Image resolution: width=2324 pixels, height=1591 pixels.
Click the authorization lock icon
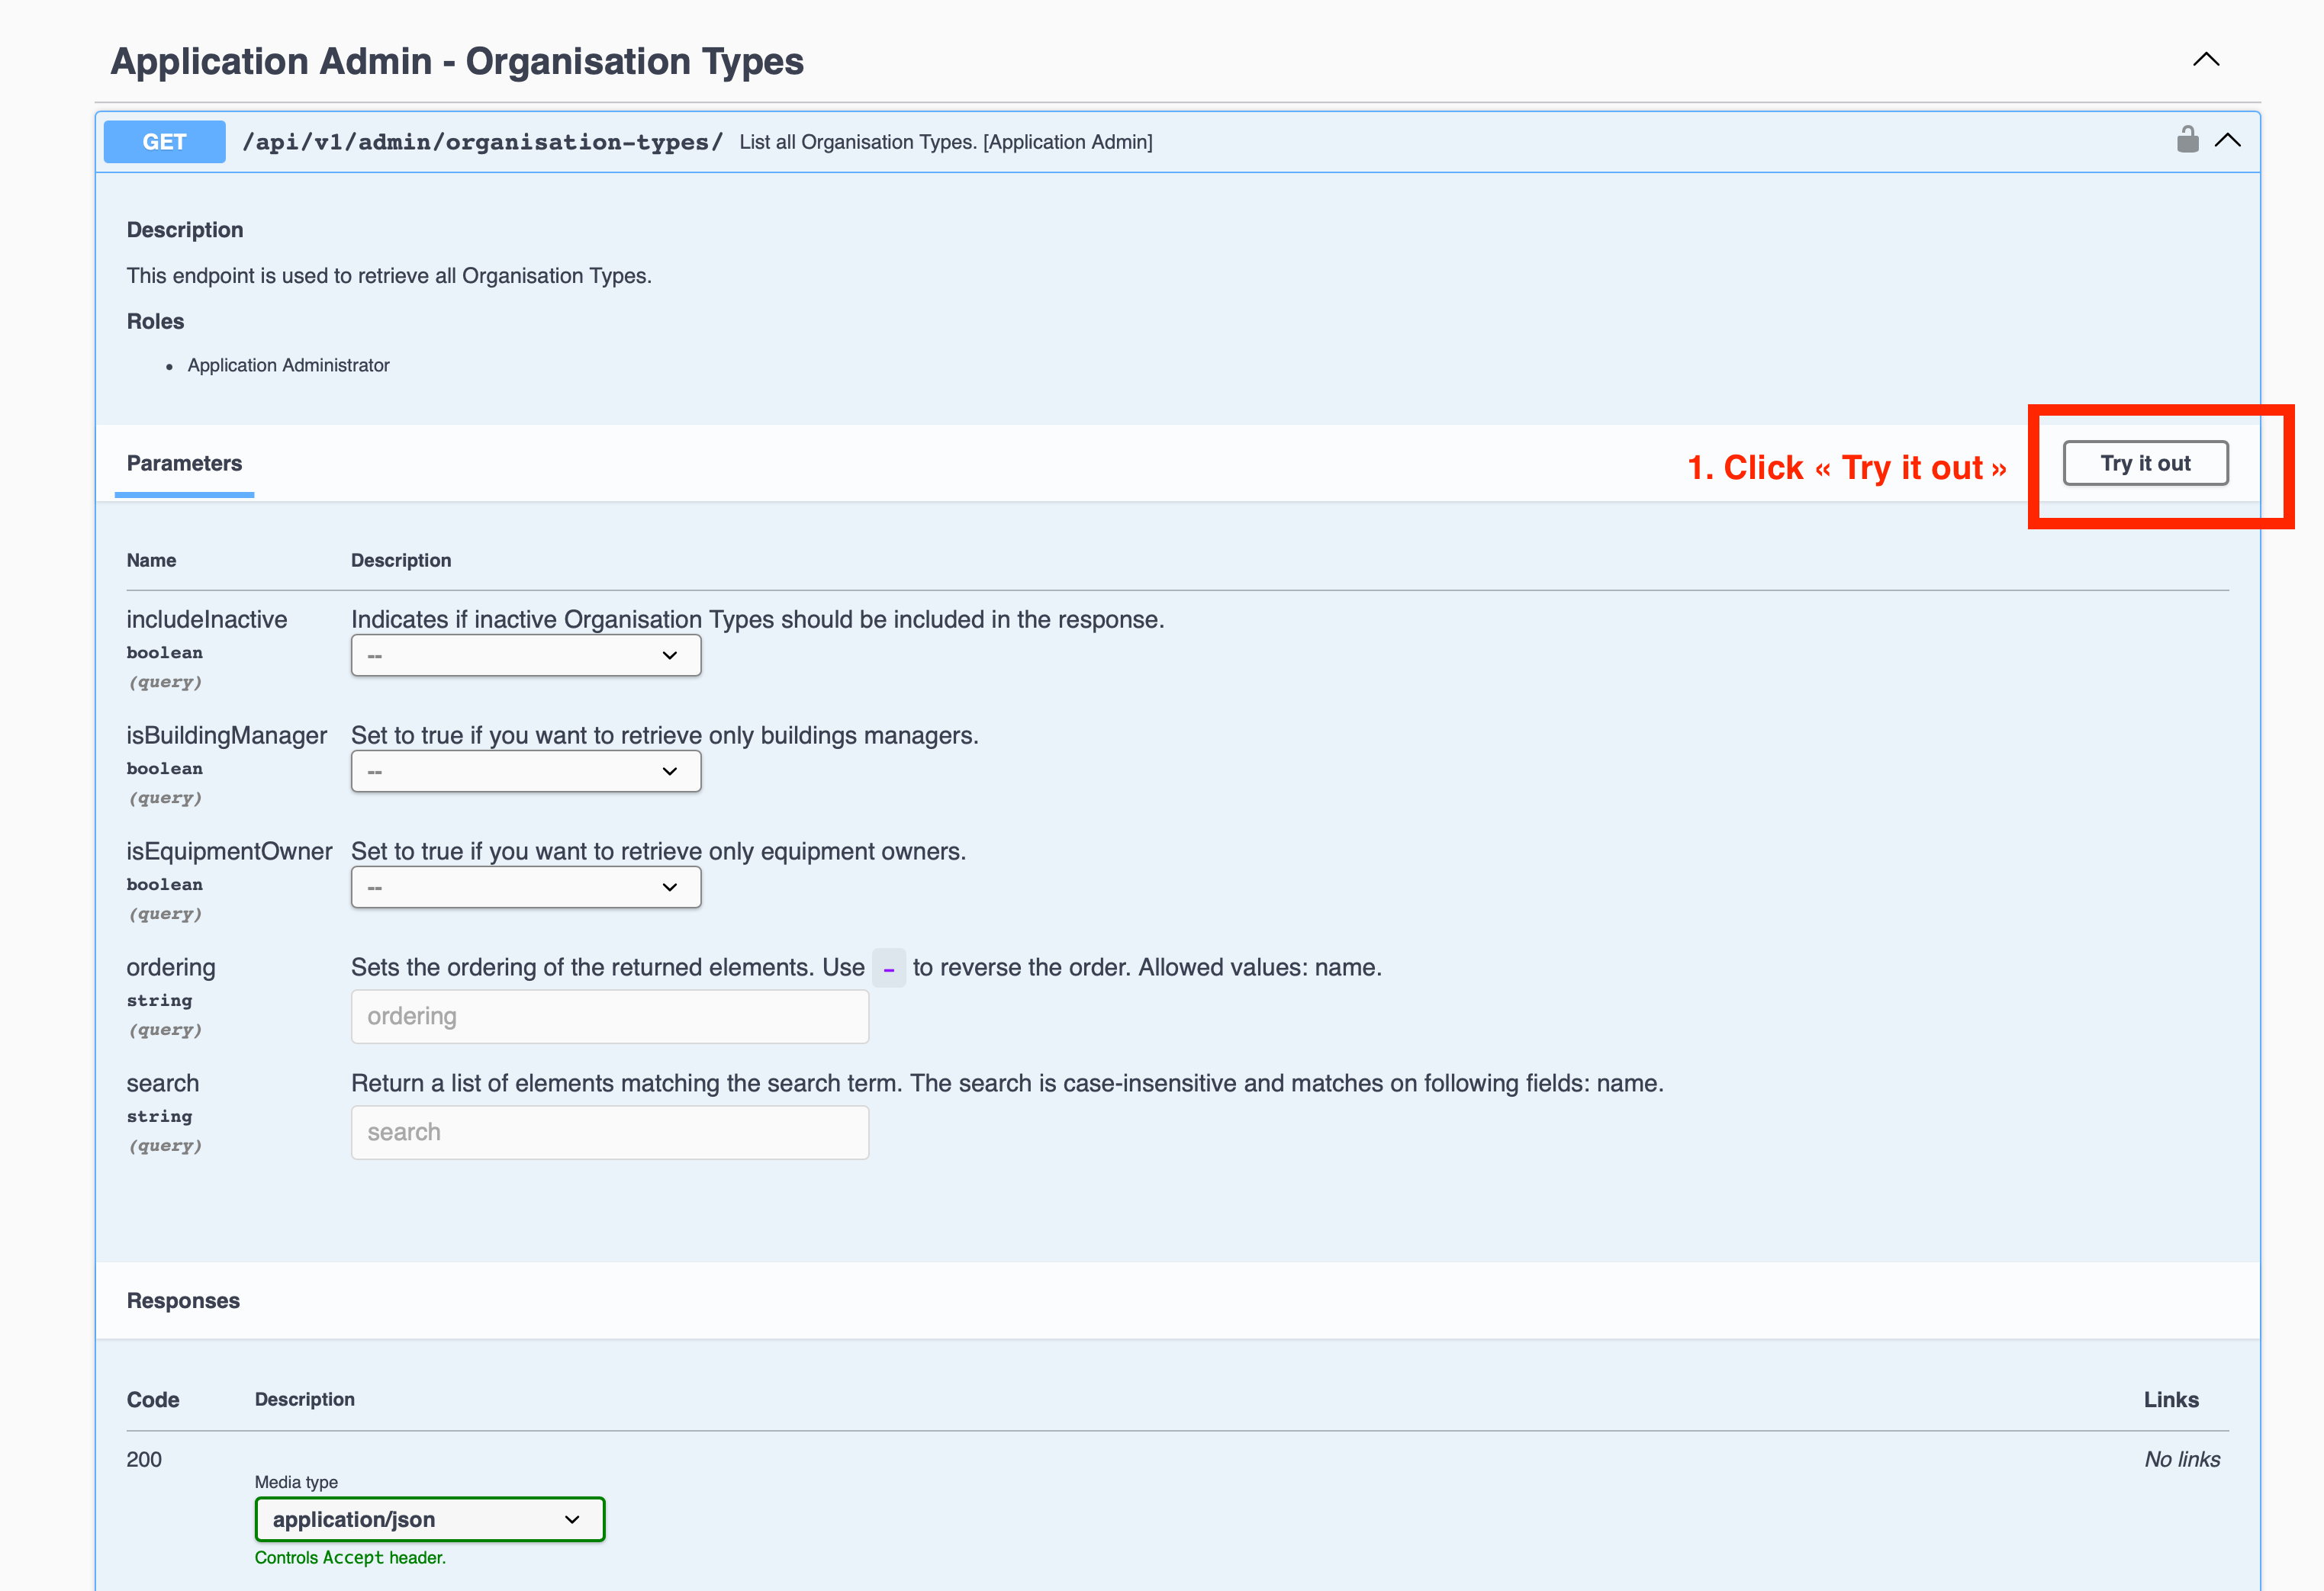click(x=2187, y=140)
